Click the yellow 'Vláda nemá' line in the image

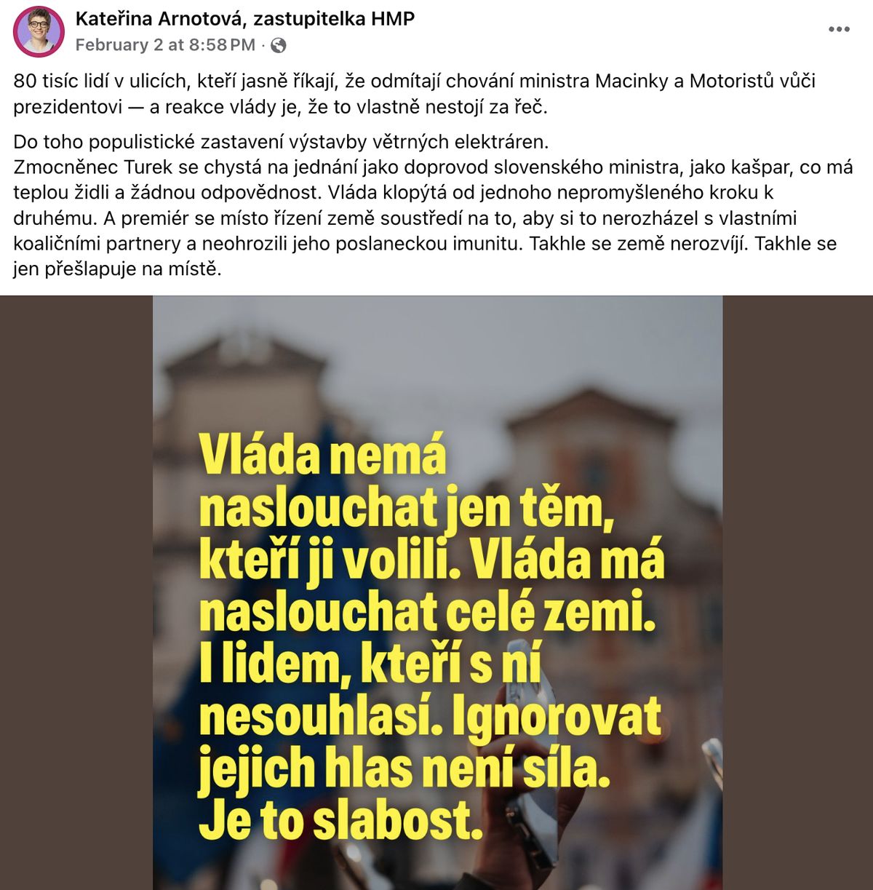point(323,455)
